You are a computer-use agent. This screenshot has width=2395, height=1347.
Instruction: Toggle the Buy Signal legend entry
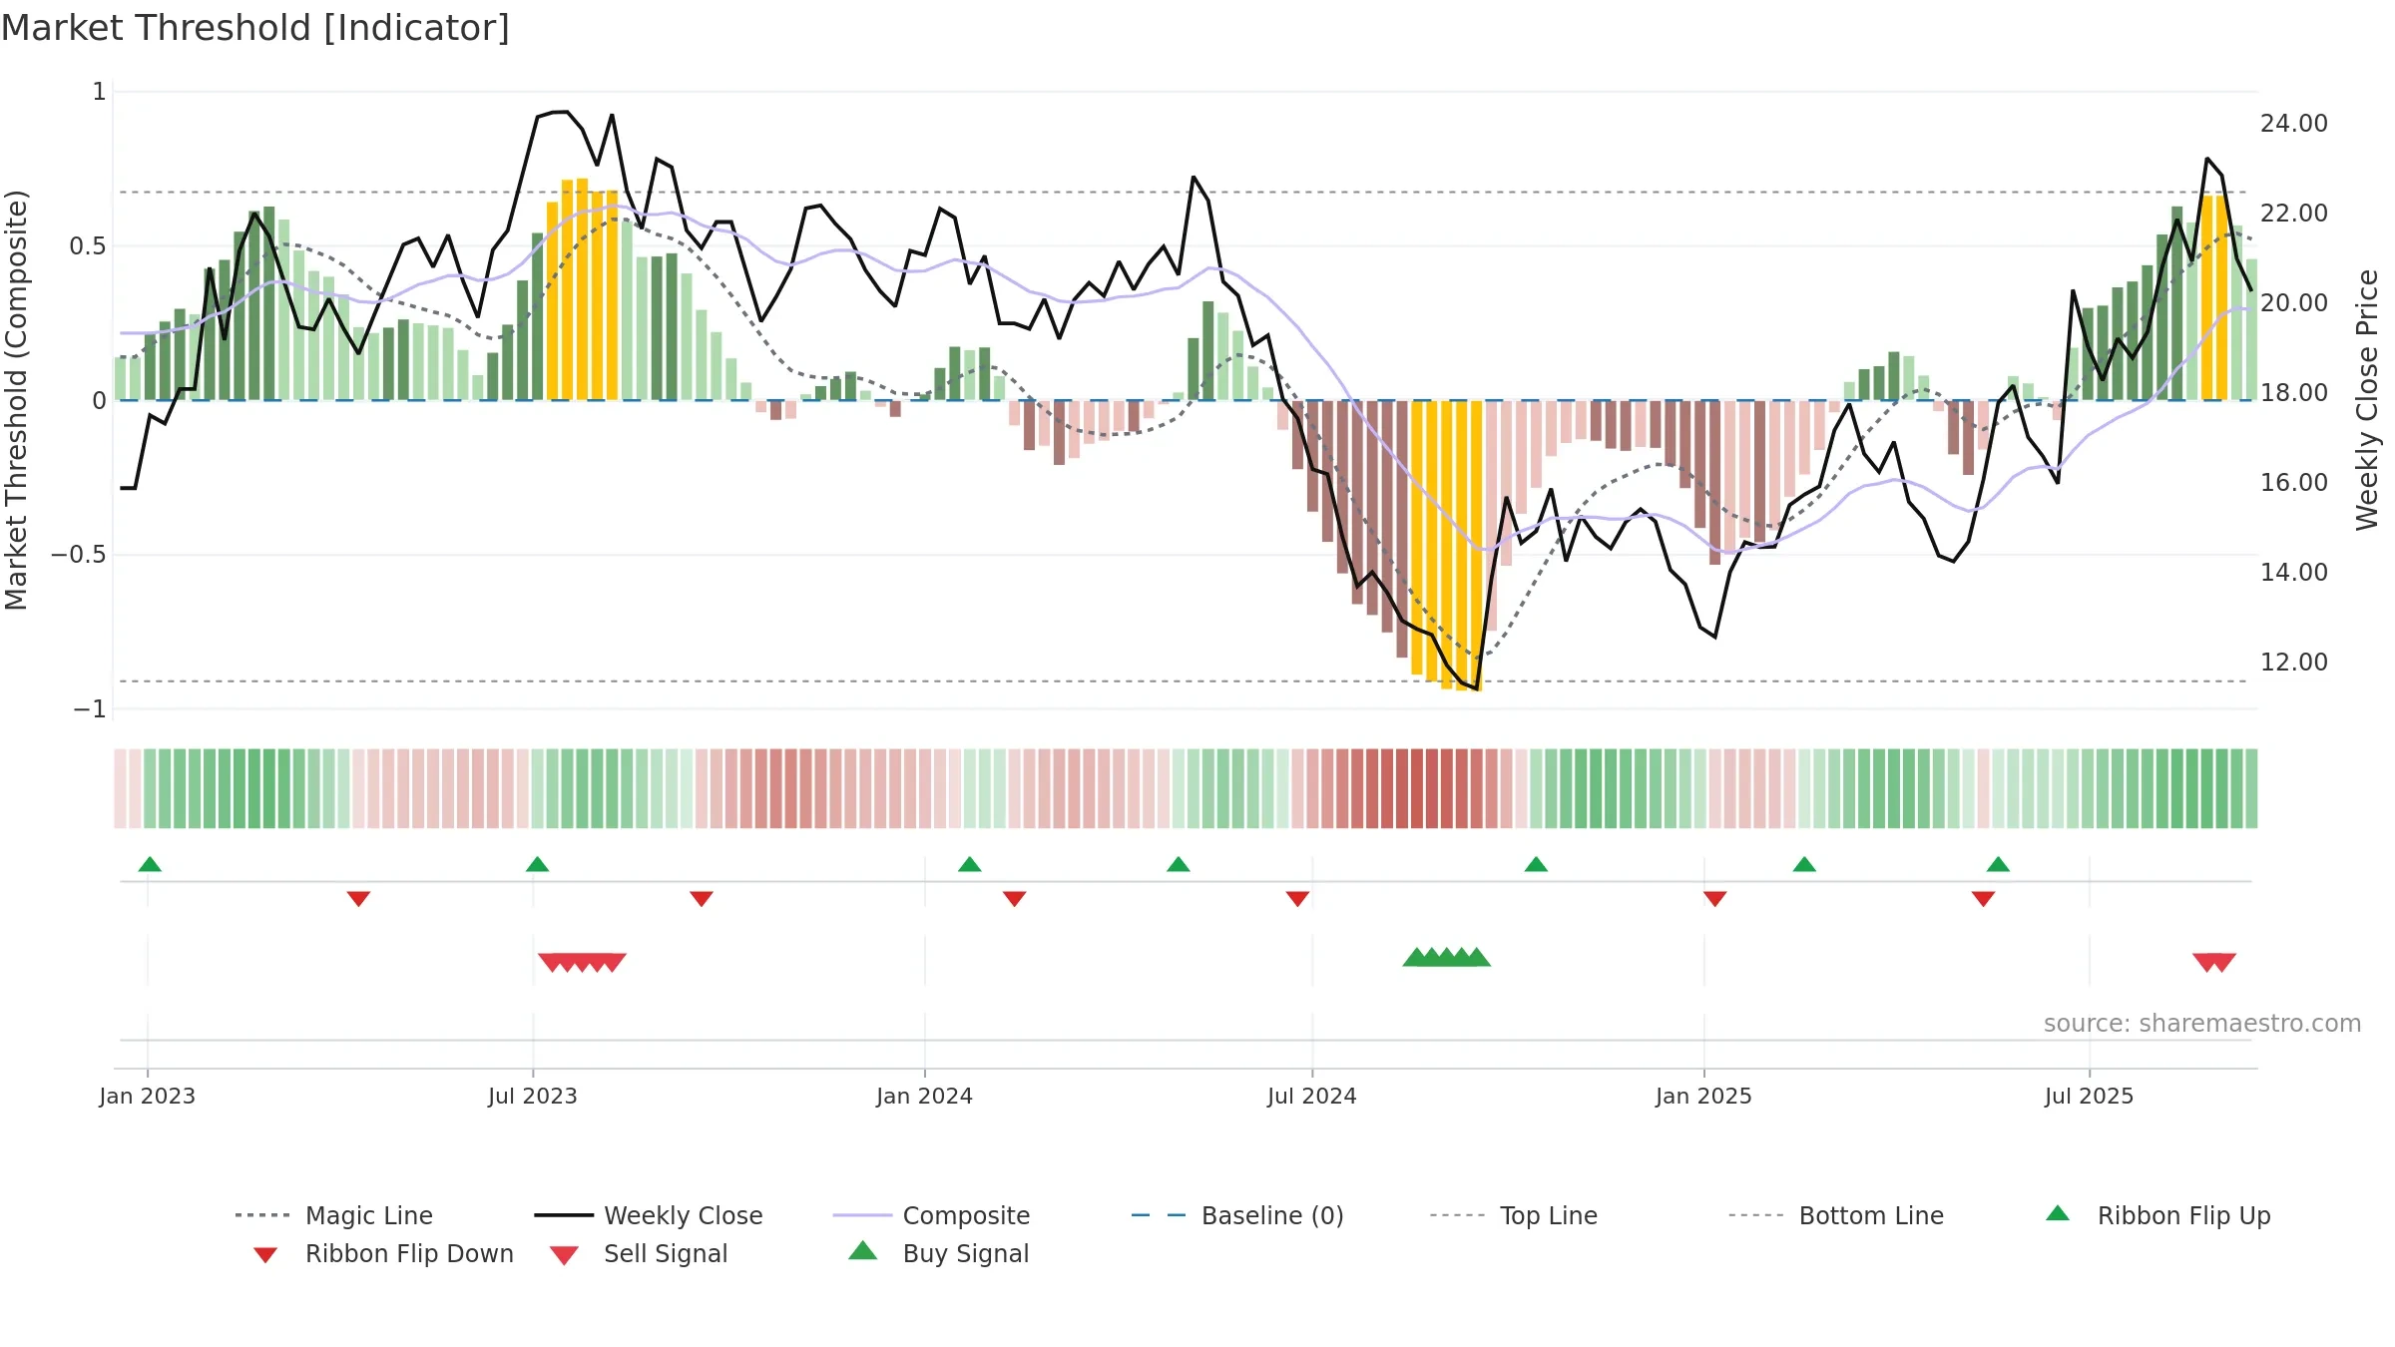click(938, 1253)
